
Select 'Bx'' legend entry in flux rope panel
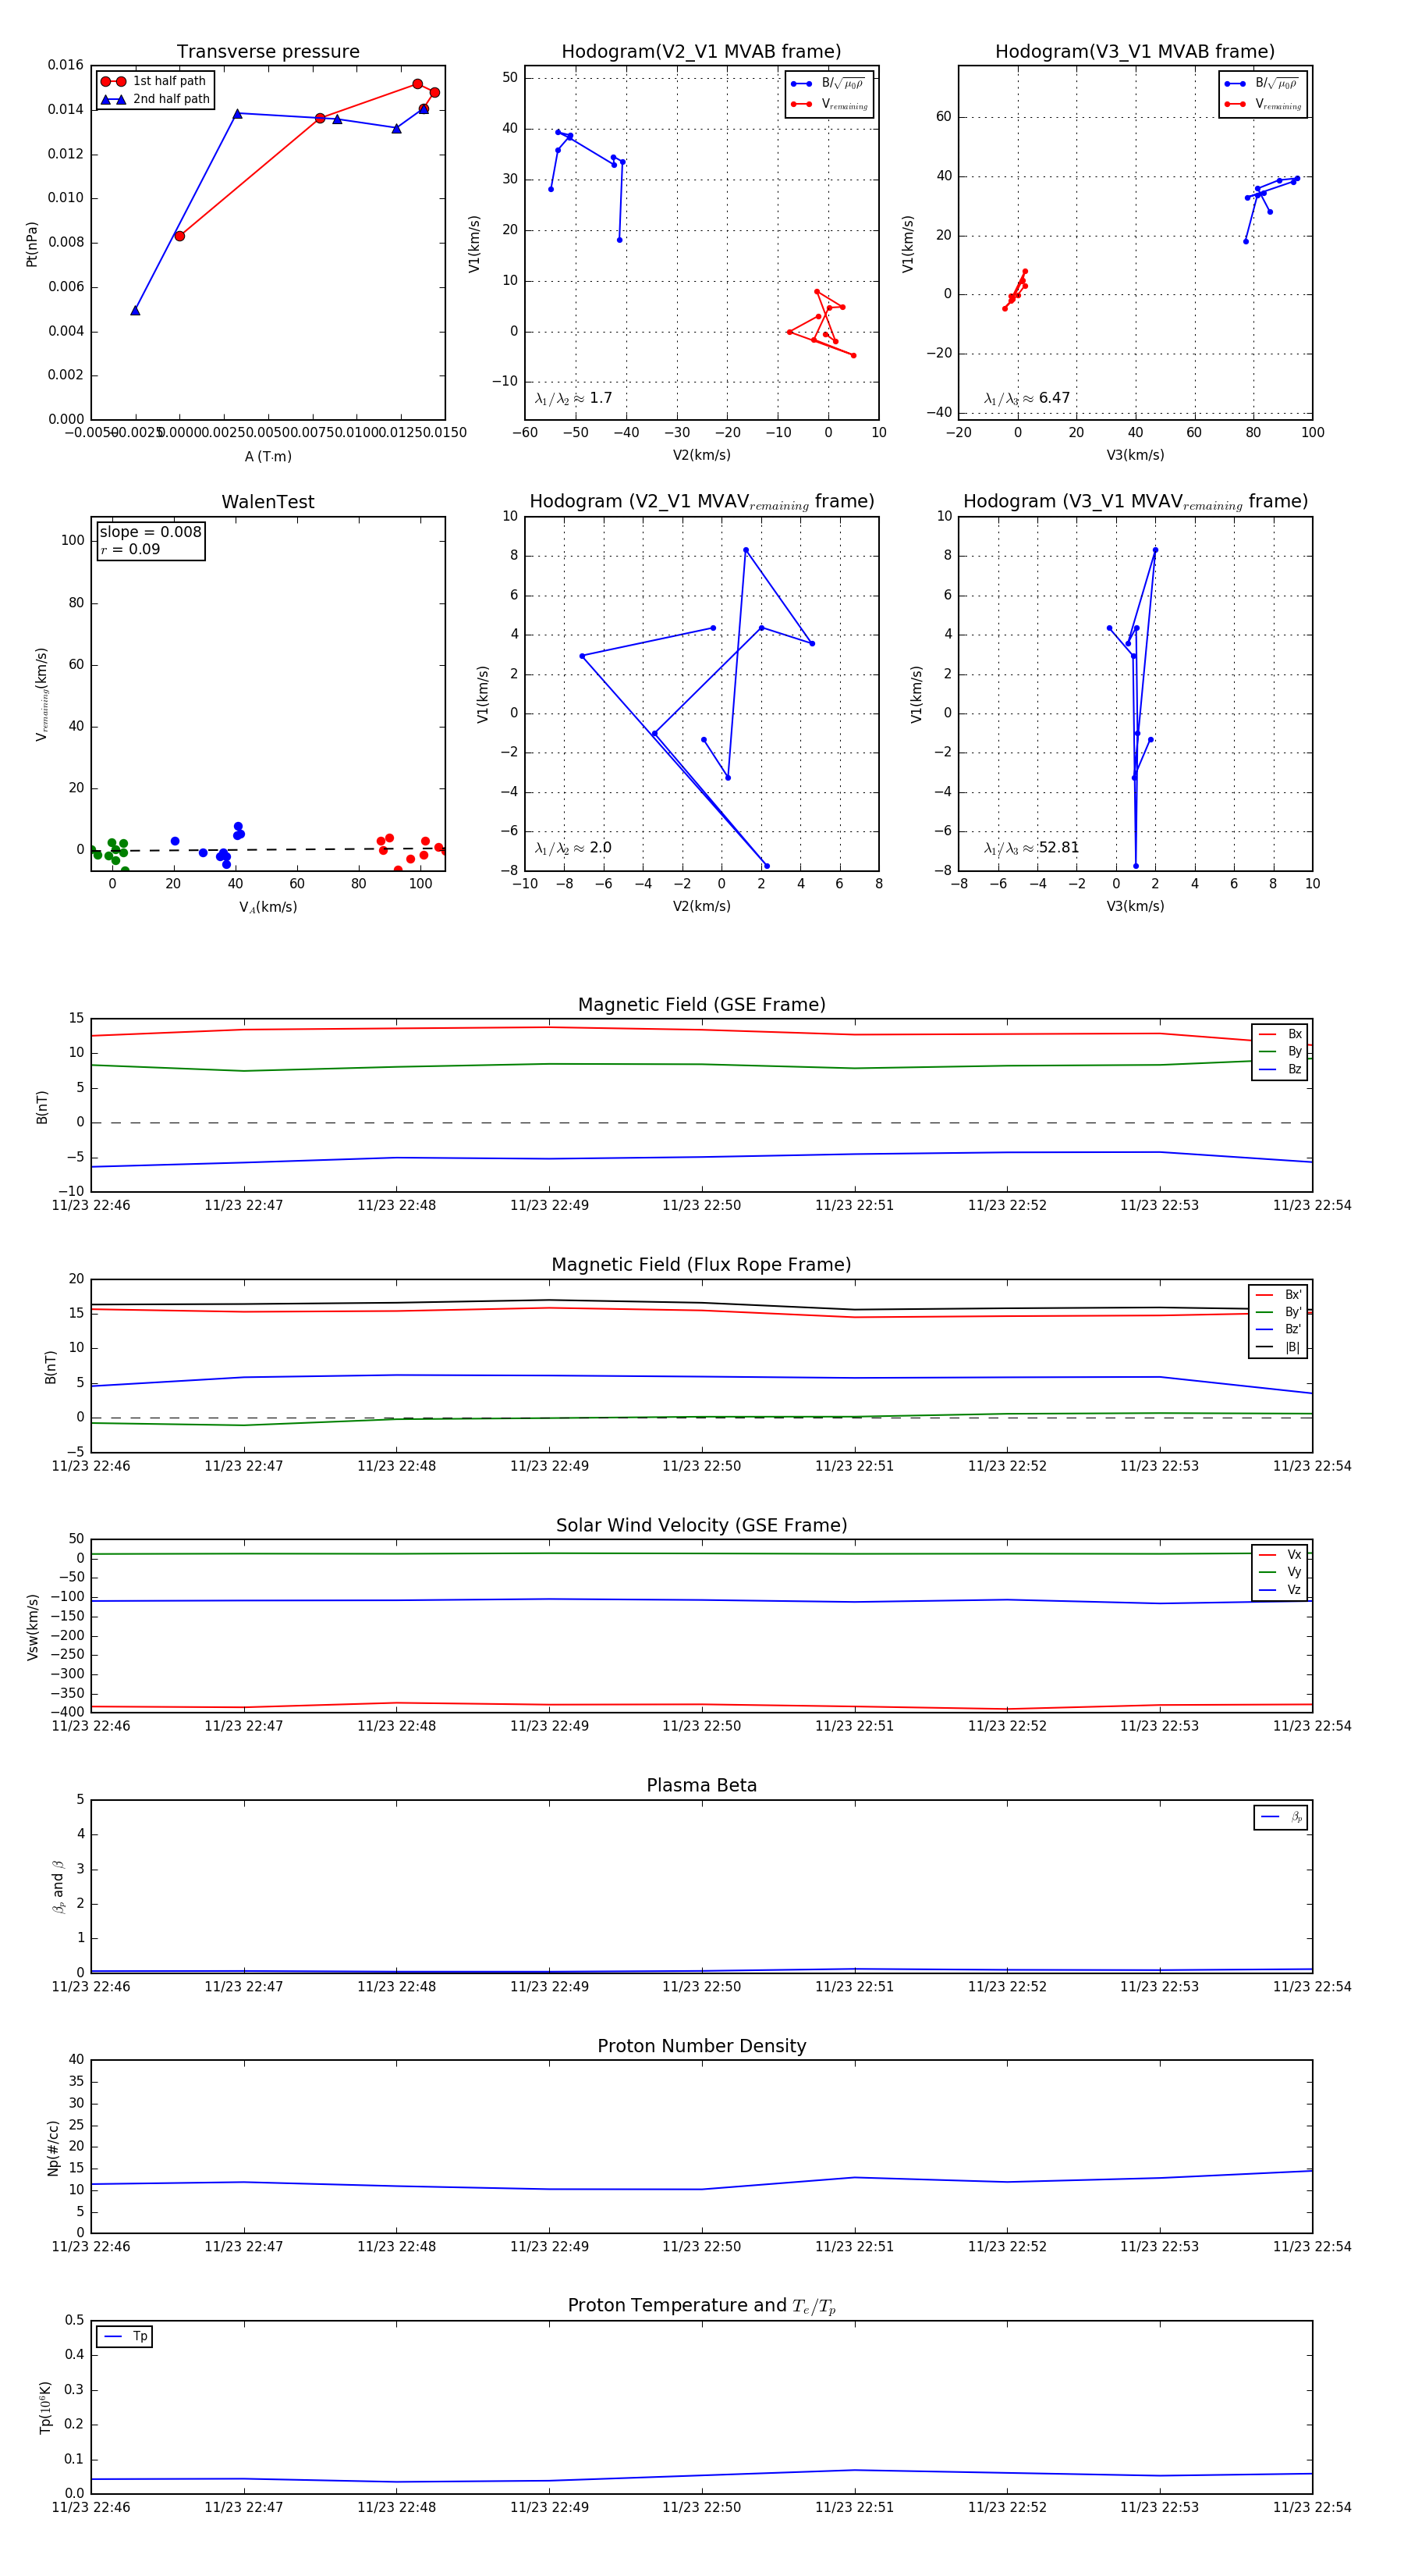click(1278, 1294)
